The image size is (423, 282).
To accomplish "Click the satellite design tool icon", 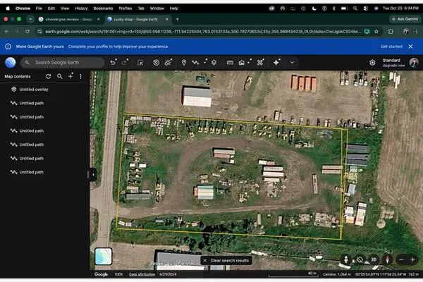I will click(x=260, y=63).
